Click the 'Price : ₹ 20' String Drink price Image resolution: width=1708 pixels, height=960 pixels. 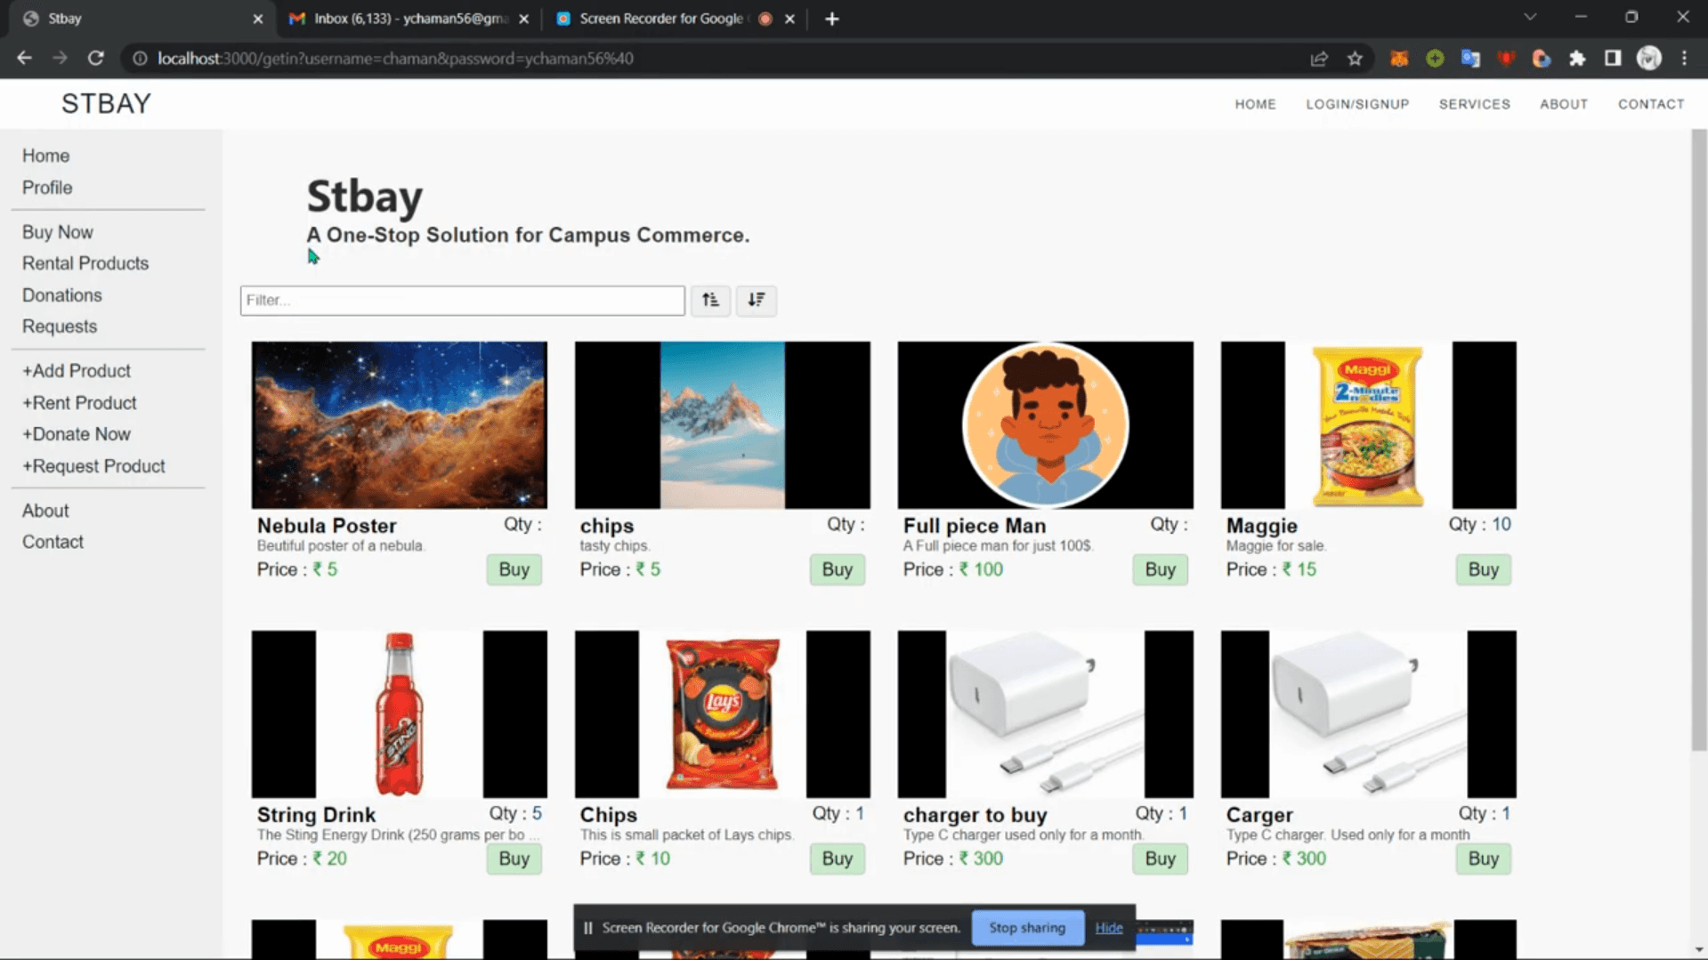coord(302,859)
